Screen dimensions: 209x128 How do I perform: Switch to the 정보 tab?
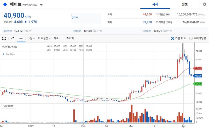tap(185, 4)
